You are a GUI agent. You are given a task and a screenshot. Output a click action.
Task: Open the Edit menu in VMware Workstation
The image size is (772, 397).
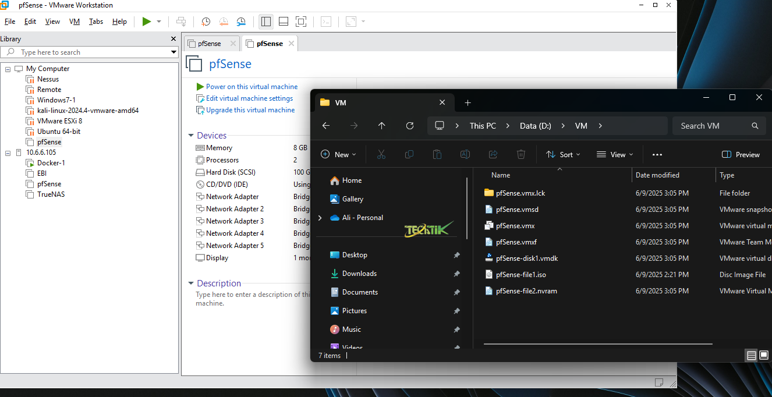(30, 22)
